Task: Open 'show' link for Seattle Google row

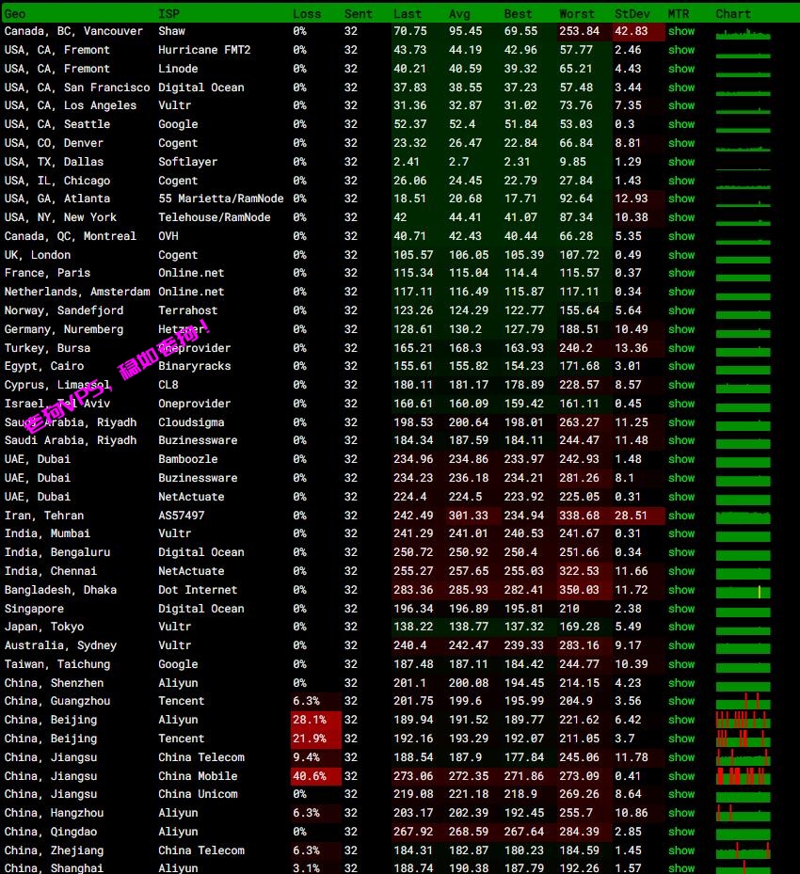Action: pyautogui.click(x=681, y=124)
